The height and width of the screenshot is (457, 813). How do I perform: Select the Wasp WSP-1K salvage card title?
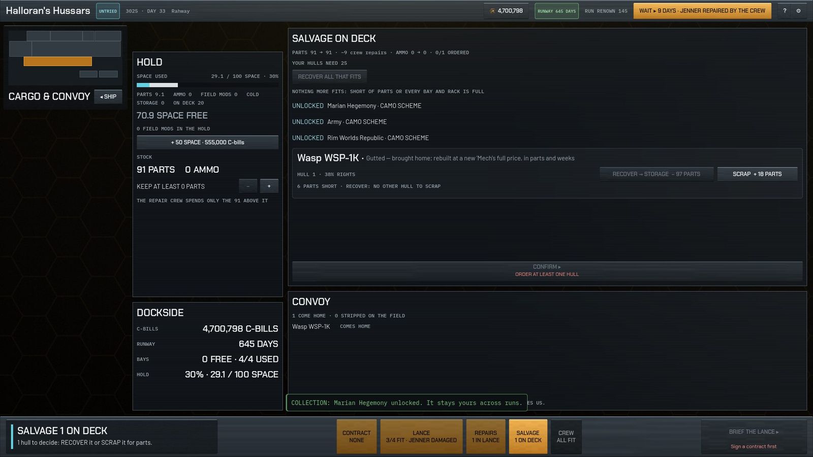tap(328, 158)
